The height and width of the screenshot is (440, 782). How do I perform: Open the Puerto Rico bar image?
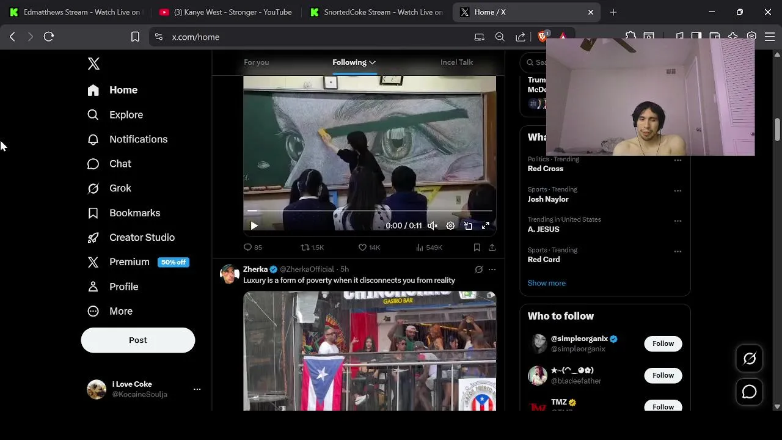coord(370,351)
